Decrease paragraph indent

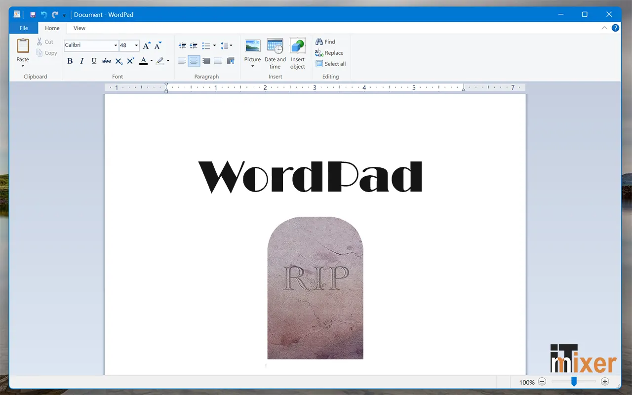(182, 45)
